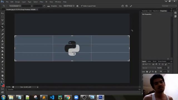This screenshot has width=178, height=100.
Task: Select the Move tool
Action: [x=3, y=13]
